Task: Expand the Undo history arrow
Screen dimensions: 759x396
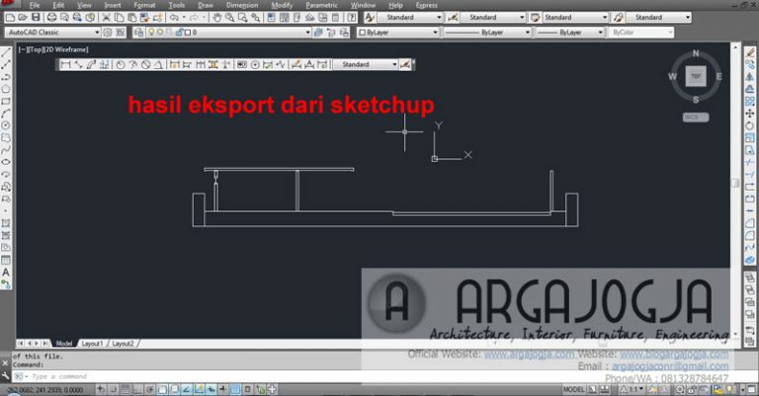Action: [184, 18]
